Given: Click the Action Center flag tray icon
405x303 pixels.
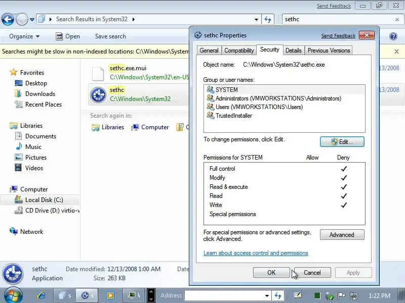Looking at the screenshot, I should (x=341, y=295).
